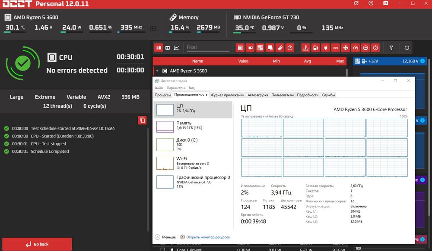Toggle the power plug sensor type filter

click(x=326, y=48)
